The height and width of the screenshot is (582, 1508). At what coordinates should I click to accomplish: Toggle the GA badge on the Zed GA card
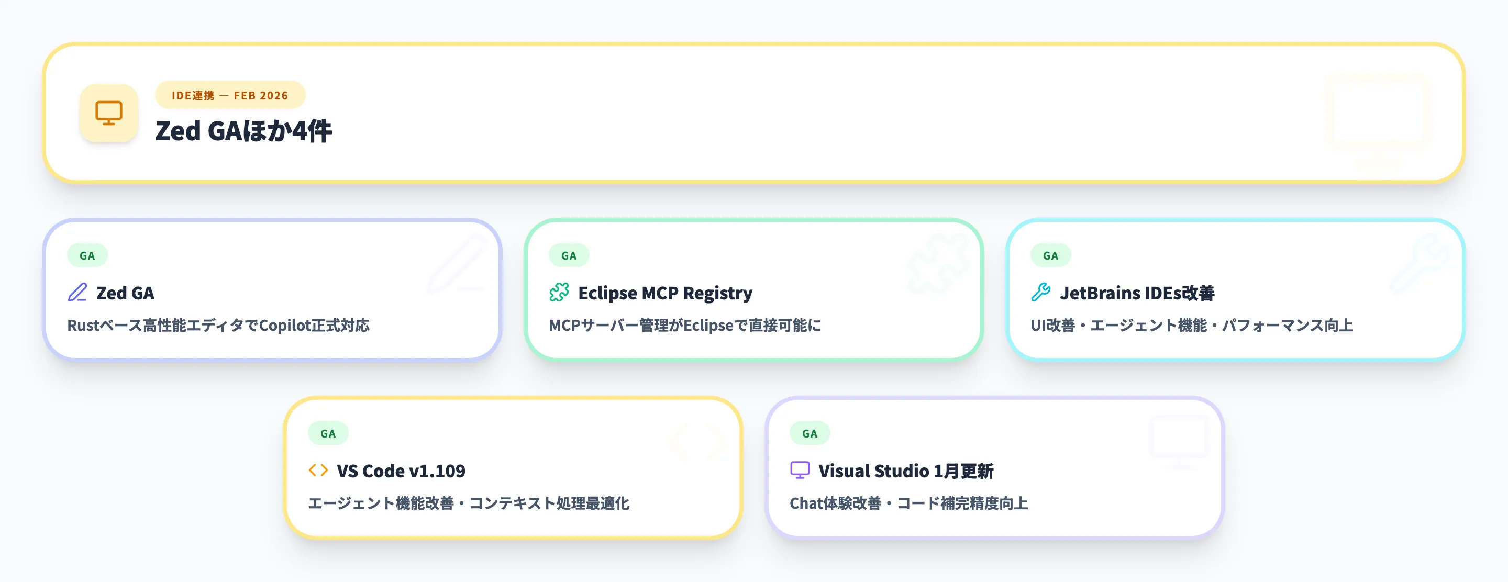pos(88,255)
